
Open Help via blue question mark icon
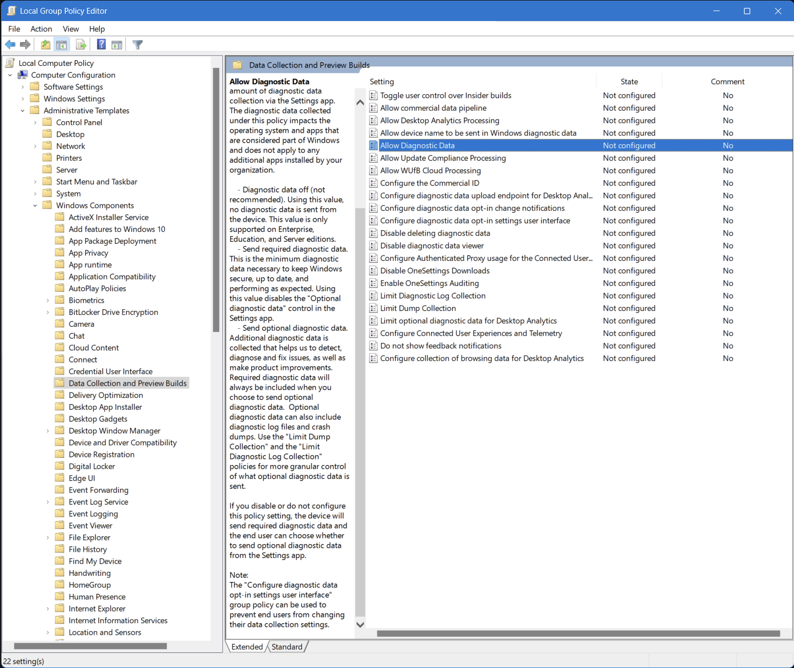click(x=101, y=45)
